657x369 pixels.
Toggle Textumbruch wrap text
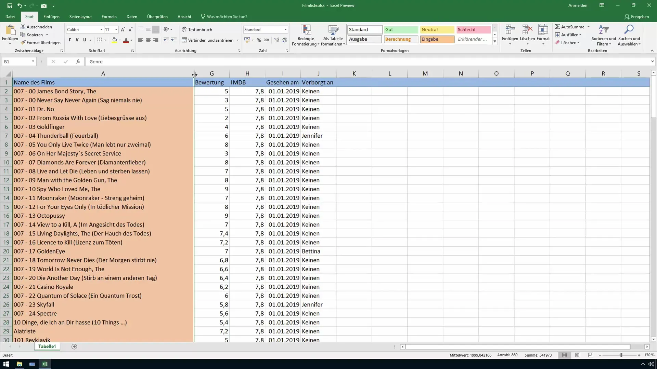197,29
